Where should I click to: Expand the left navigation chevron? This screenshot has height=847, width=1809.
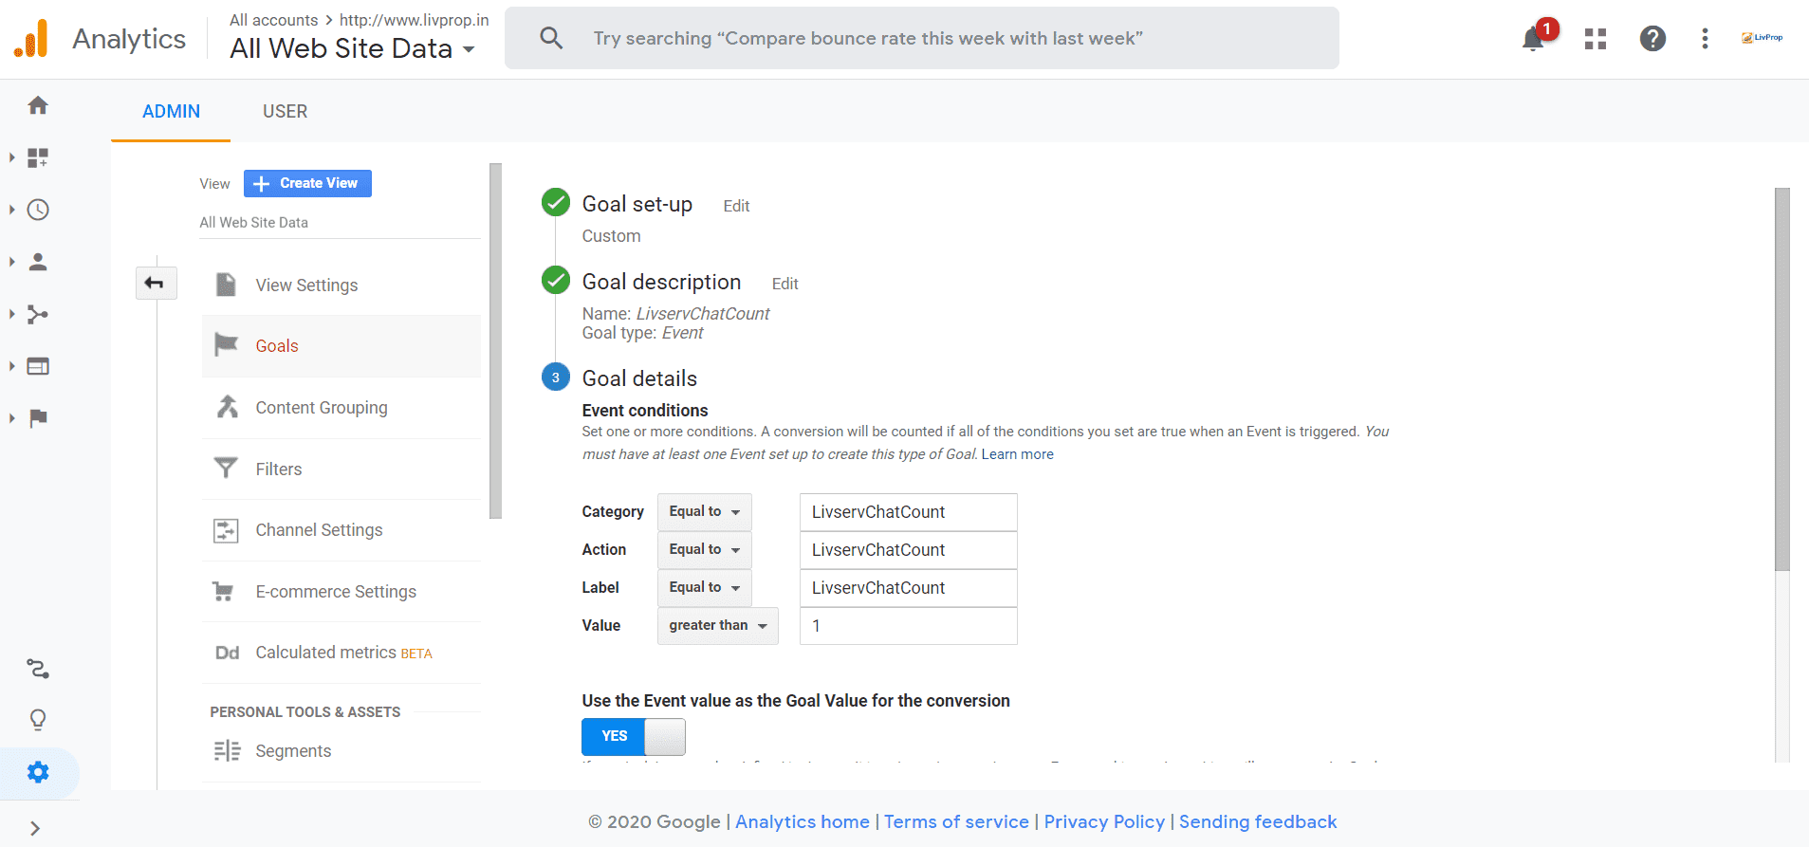point(35,828)
